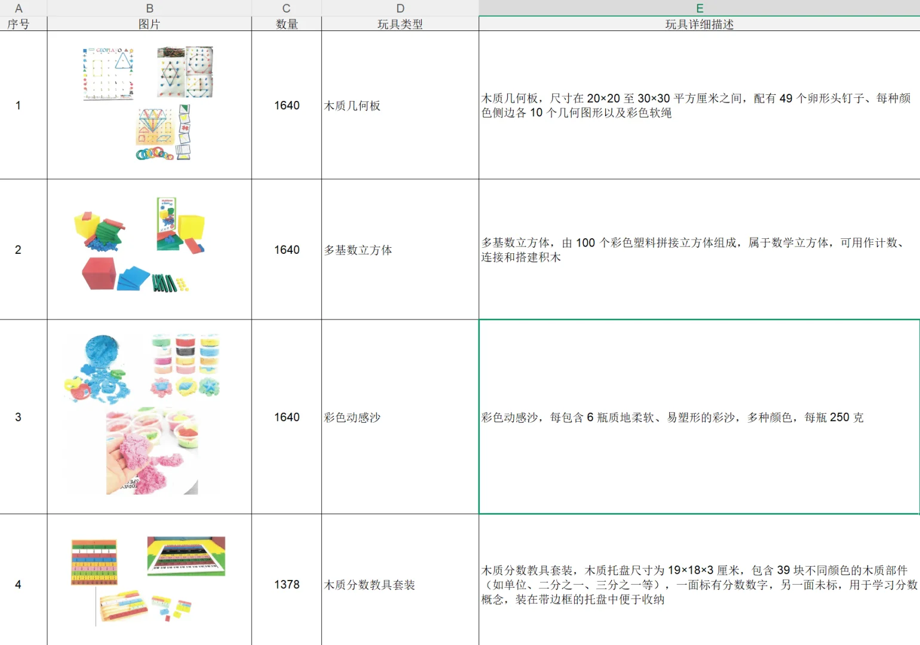920x645 pixels.
Task: Click the 图片 header cell
Action: (149, 24)
